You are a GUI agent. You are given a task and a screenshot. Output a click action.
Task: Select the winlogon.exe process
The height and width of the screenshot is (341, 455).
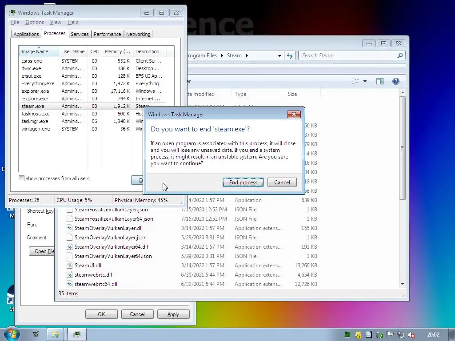tap(81, 129)
